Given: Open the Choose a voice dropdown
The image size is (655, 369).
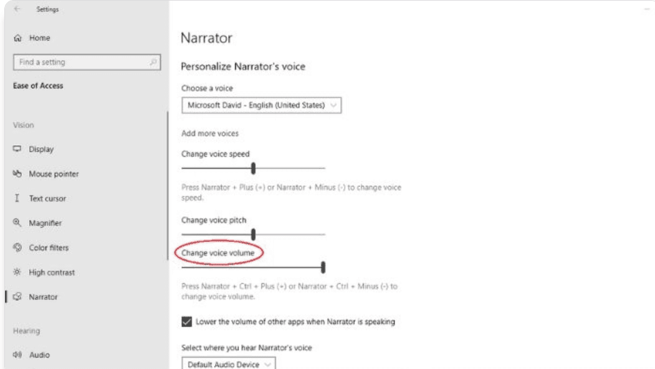Looking at the screenshot, I should tap(262, 105).
